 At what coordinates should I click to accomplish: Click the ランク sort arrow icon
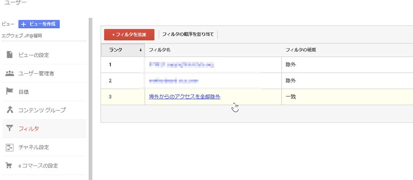141,50
